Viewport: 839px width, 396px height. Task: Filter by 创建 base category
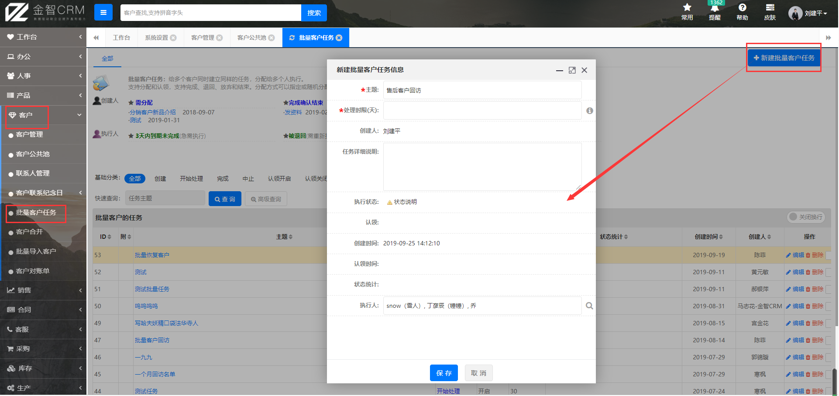160,179
